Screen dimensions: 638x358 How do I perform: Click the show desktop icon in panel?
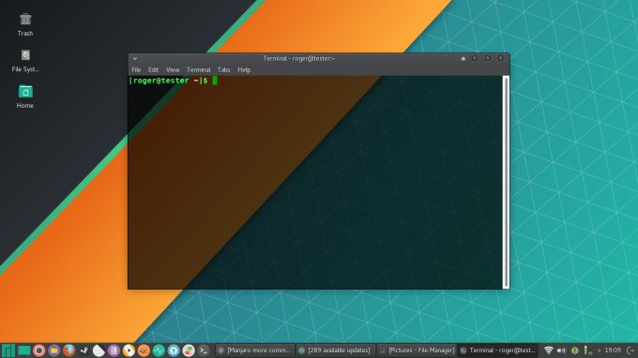(24, 351)
